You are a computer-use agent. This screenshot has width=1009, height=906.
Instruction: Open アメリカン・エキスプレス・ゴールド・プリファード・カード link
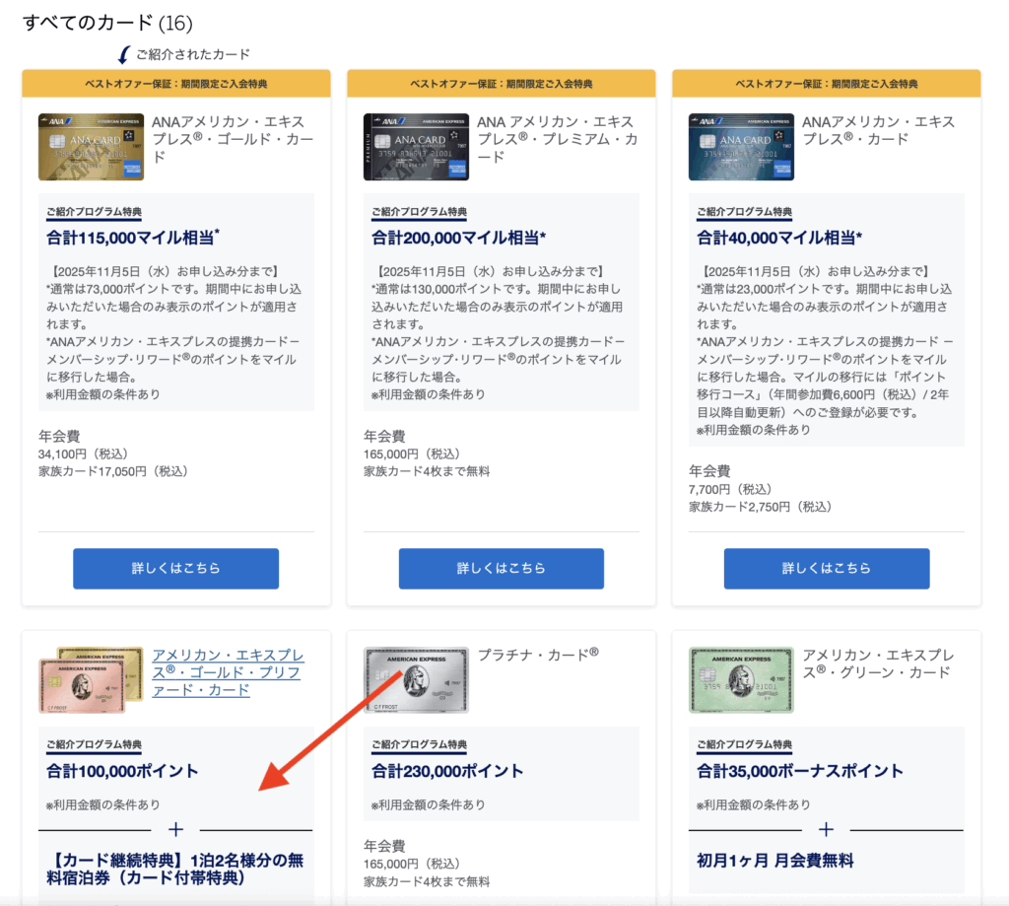(228, 672)
